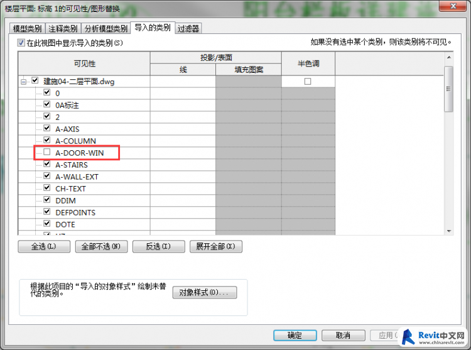Switch to the 模型类别 tab
The height and width of the screenshot is (350, 471).
pyautogui.click(x=27, y=28)
